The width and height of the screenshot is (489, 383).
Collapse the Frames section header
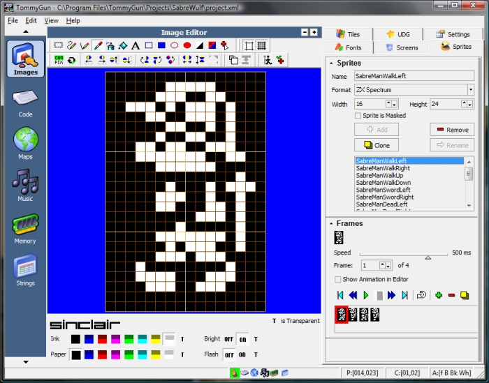(x=331, y=223)
